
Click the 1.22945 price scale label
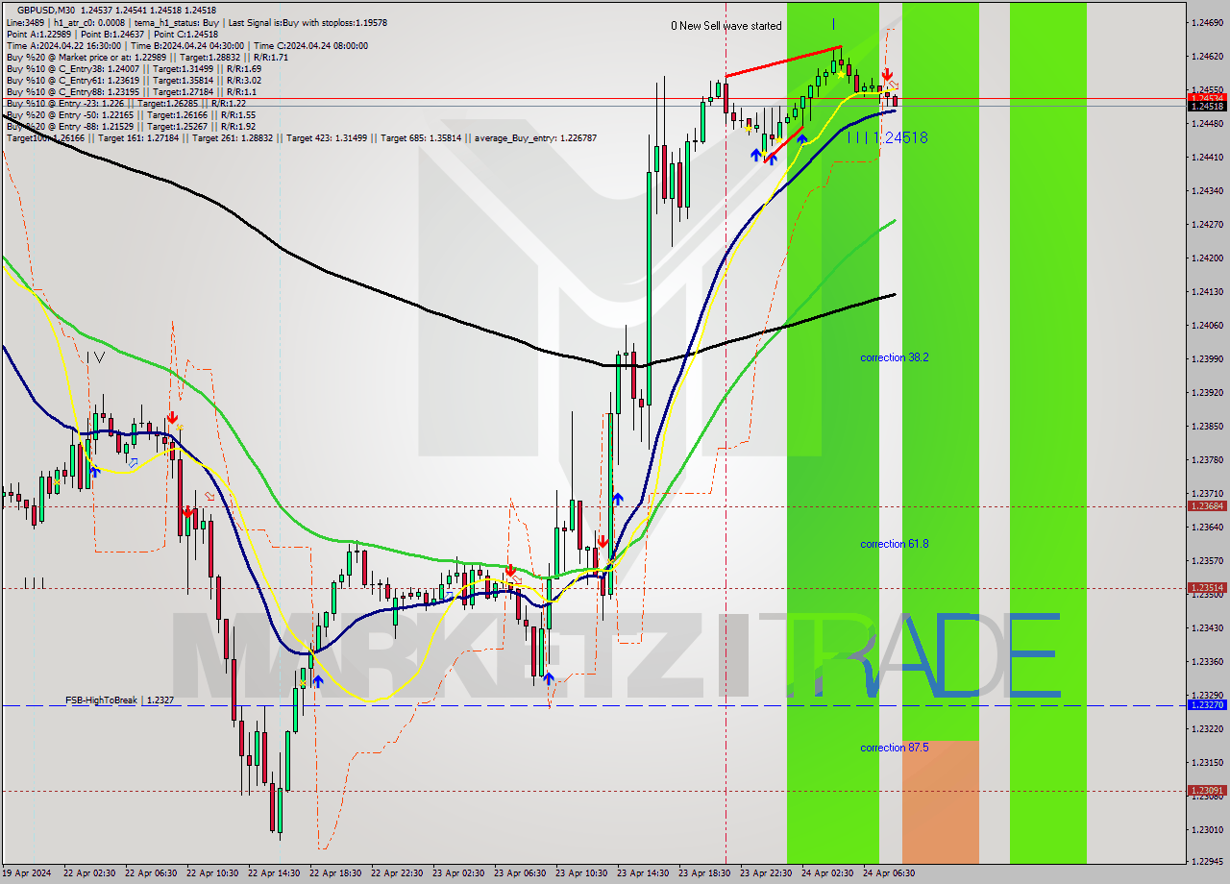[x=1206, y=861]
